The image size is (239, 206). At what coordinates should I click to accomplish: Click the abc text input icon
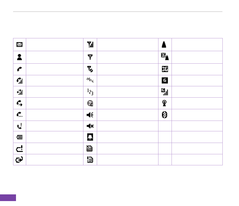click(90, 80)
